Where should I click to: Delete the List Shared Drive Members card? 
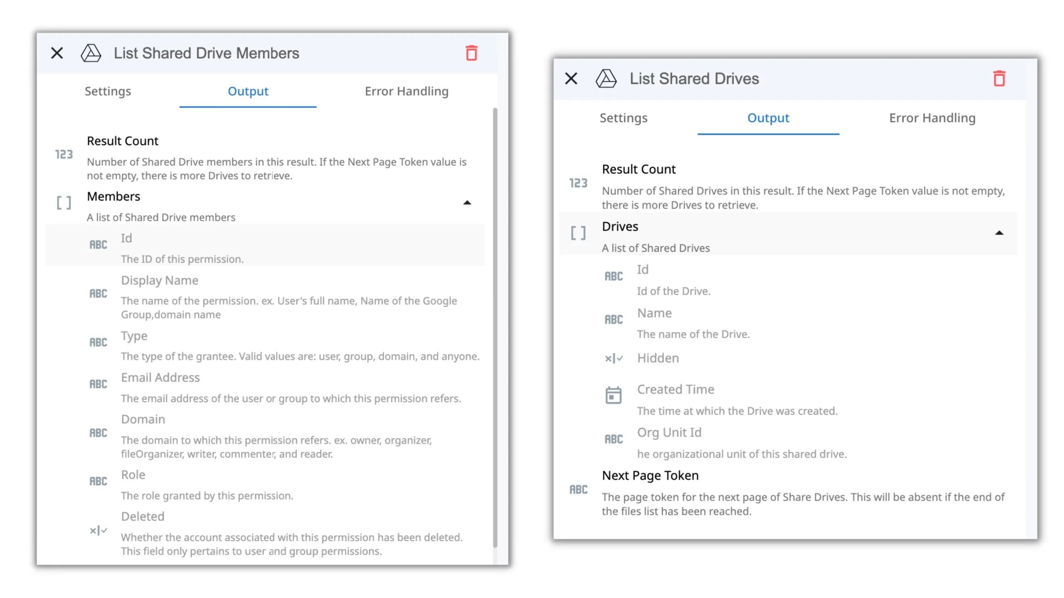tap(471, 53)
